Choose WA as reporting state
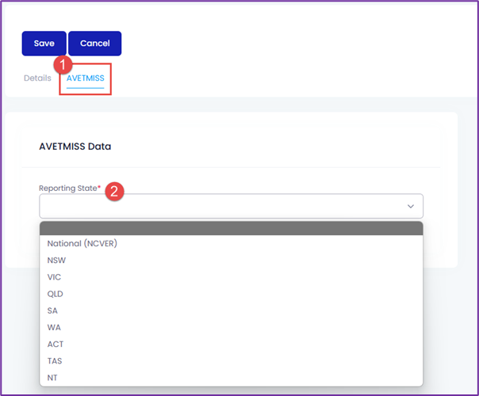 pyautogui.click(x=232, y=327)
